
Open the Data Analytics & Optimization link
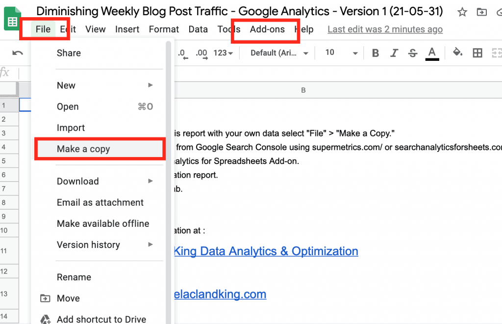click(x=266, y=251)
